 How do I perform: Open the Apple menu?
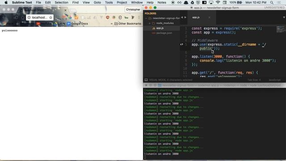click(6, 3)
